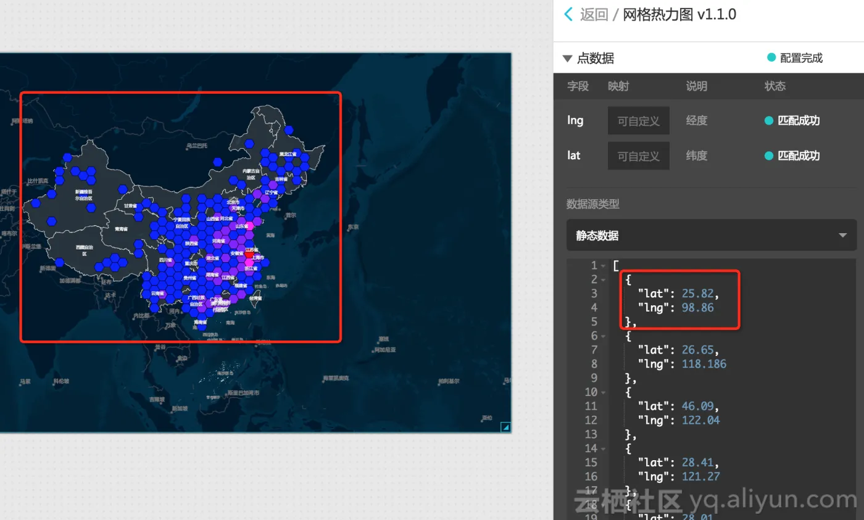Click 匹配成功 status in lat row
Viewport: 864px width, 520px height.
point(799,155)
